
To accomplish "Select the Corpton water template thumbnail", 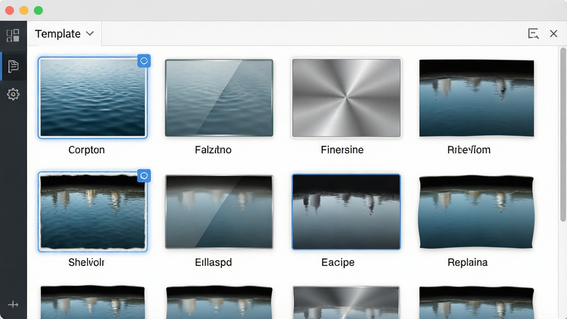I will [92, 97].
